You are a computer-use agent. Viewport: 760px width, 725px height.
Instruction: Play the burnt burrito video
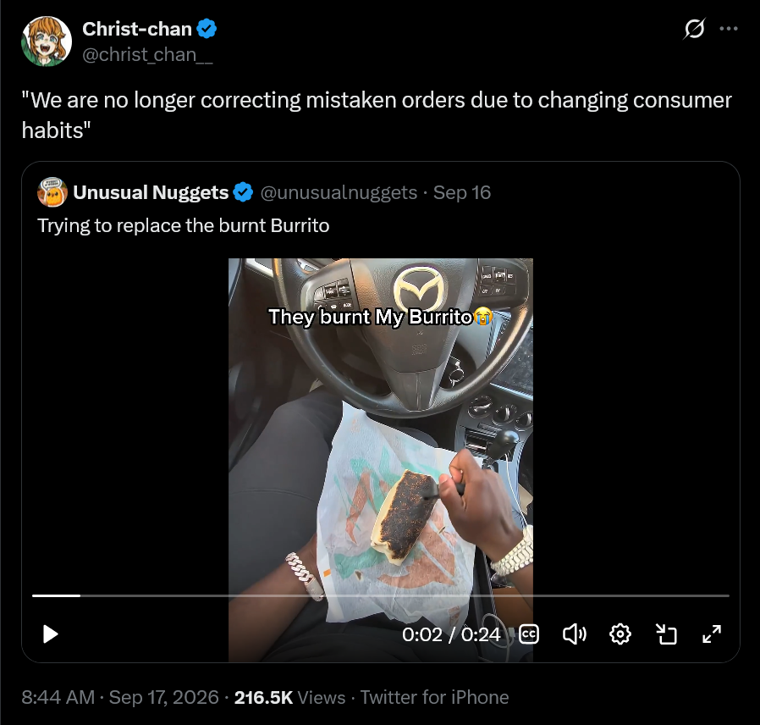pyautogui.click(x=50, y=634)
